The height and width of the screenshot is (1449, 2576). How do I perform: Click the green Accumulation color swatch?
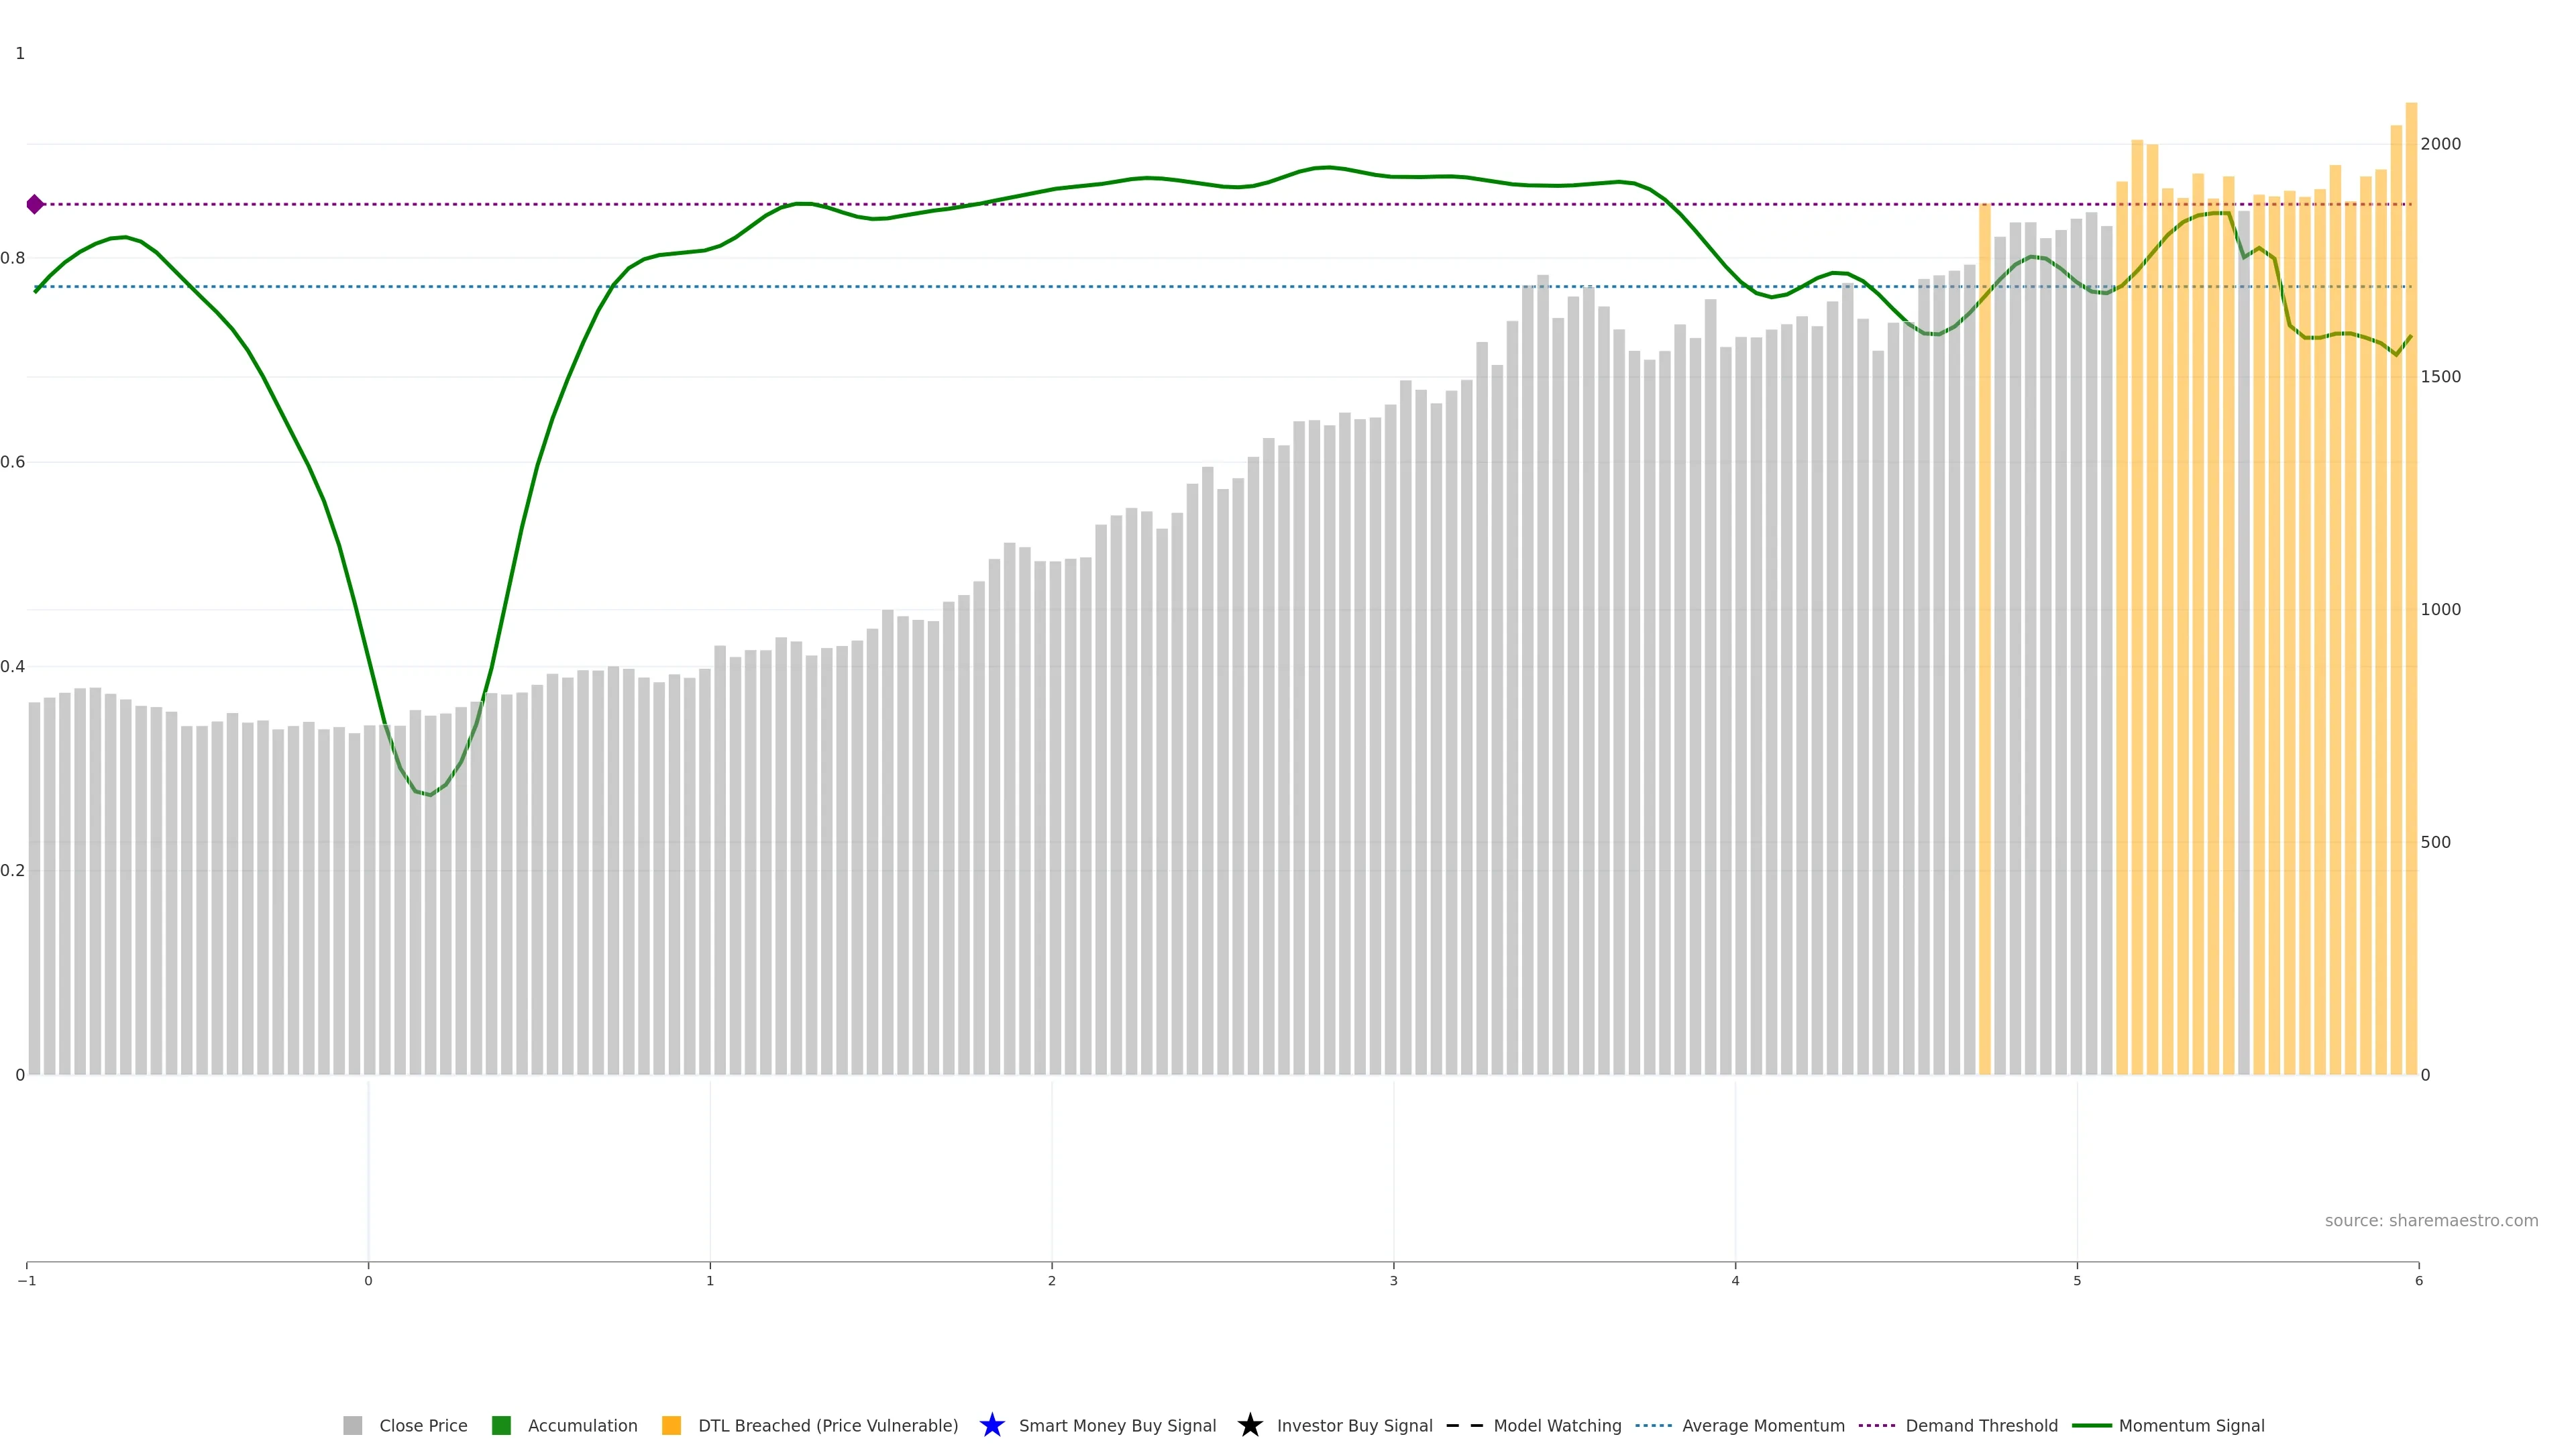point(501,1425)
